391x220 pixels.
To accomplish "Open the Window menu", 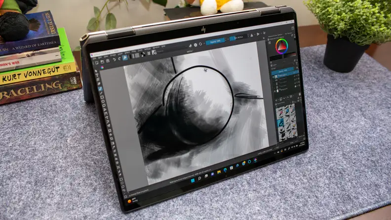I will [x=156, y=47].
